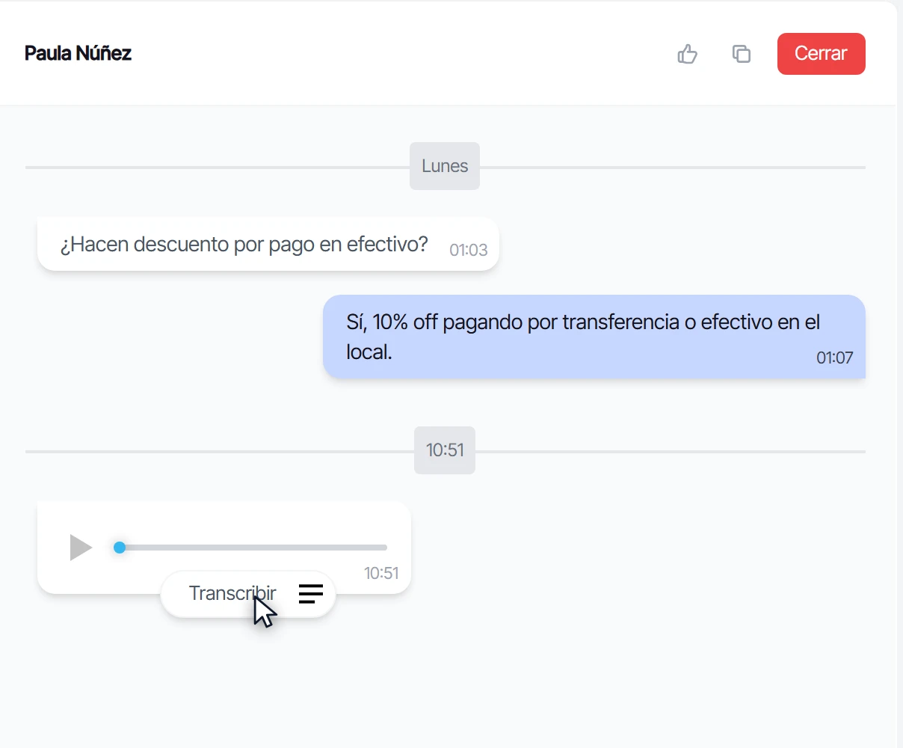
Task: Play the voice message audio
Action: (x=81, y=548)
